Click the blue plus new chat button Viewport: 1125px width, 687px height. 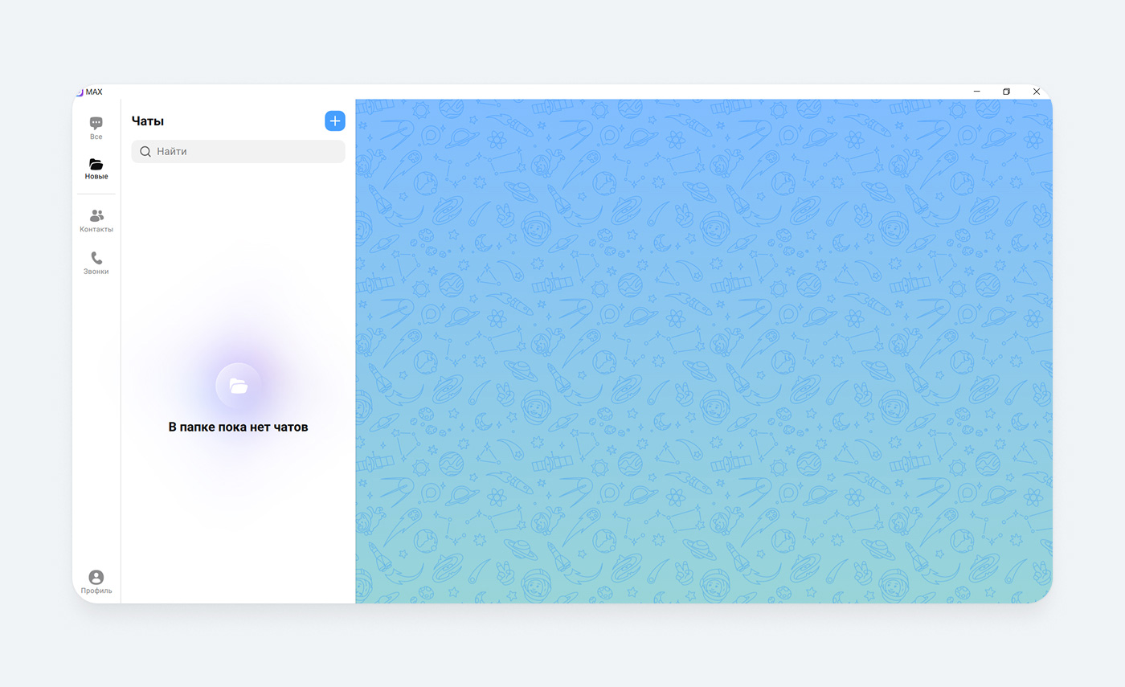pyautogui.click(x=335, y=121)
